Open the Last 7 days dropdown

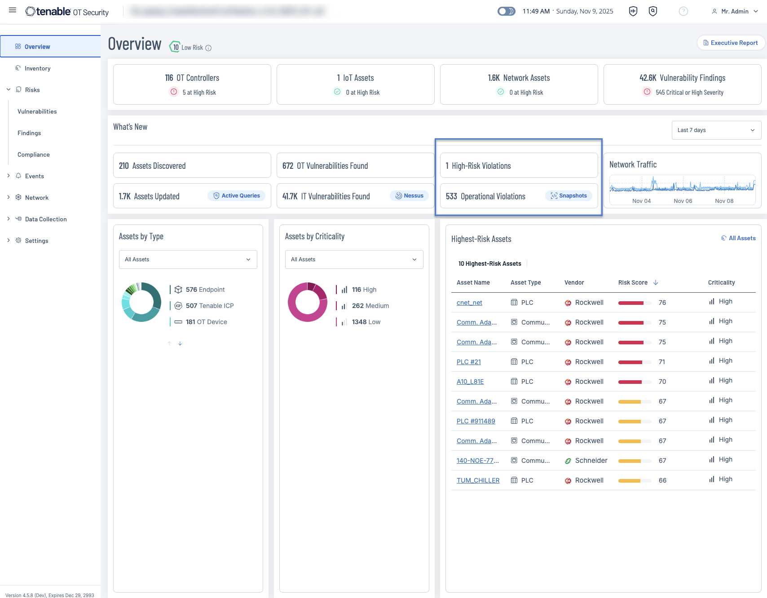(x=716, y=130)
